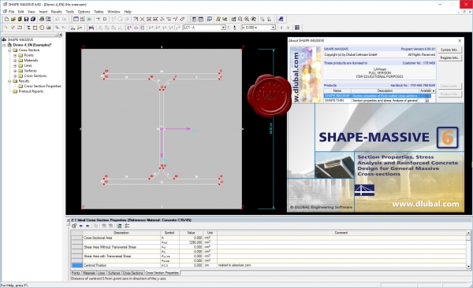Viewport: 473px width, 288px height.
Task: Click table scrollbar down arrow
Action: click(468, 266)
